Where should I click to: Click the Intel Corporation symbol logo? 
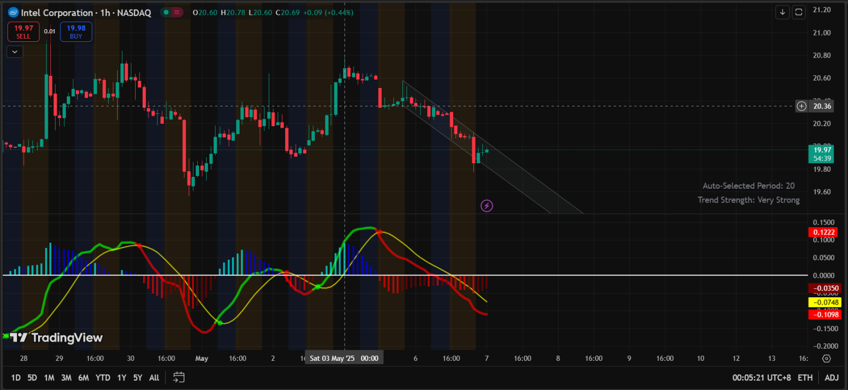13,12
